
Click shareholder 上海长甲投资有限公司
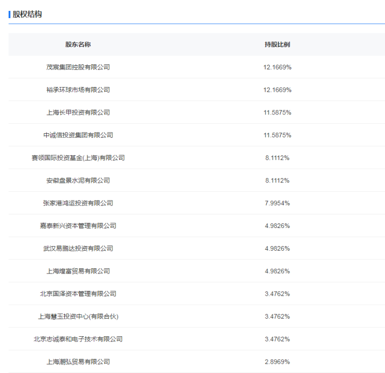pos(78,112)
